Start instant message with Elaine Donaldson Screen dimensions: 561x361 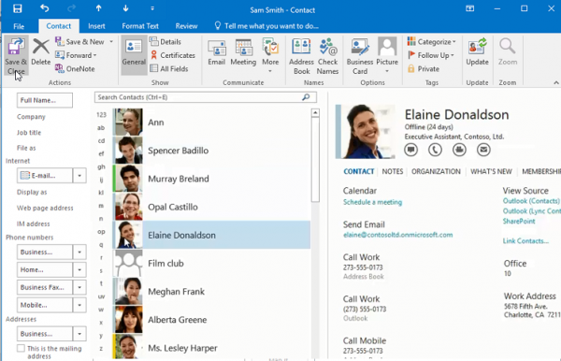pyautogui.click(x=410, y=150)
